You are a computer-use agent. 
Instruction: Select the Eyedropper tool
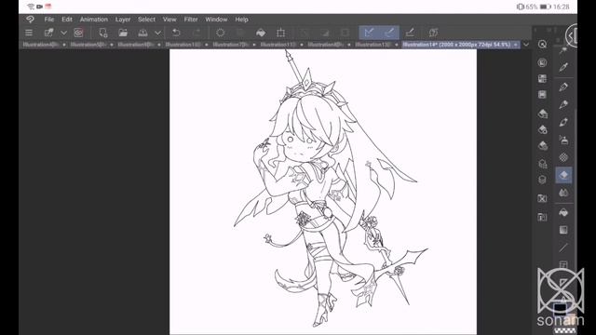(563, 68)
